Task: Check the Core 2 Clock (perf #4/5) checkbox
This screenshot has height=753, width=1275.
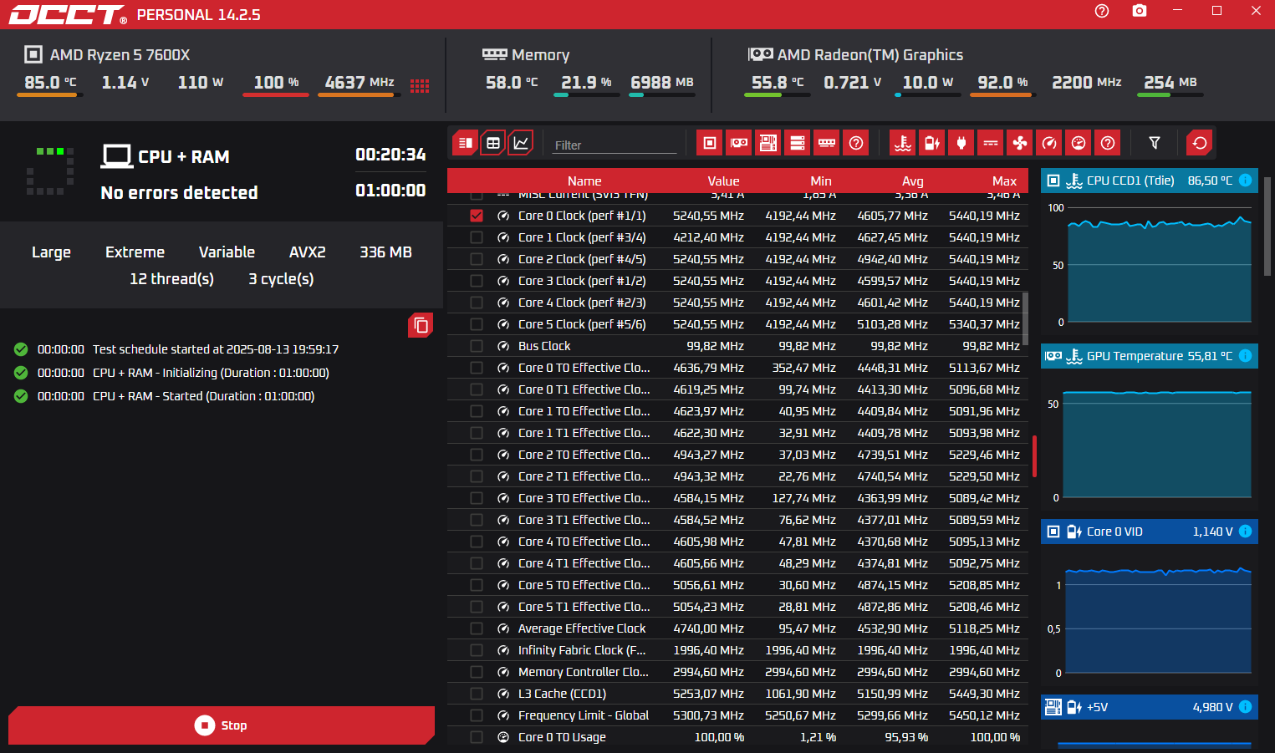Action: (x=477, y=259)
